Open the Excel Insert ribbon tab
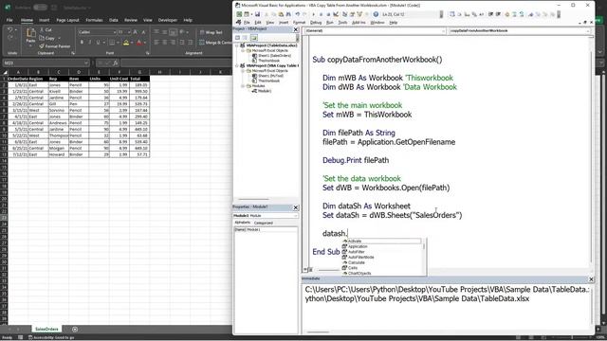 tap(45, 20)
